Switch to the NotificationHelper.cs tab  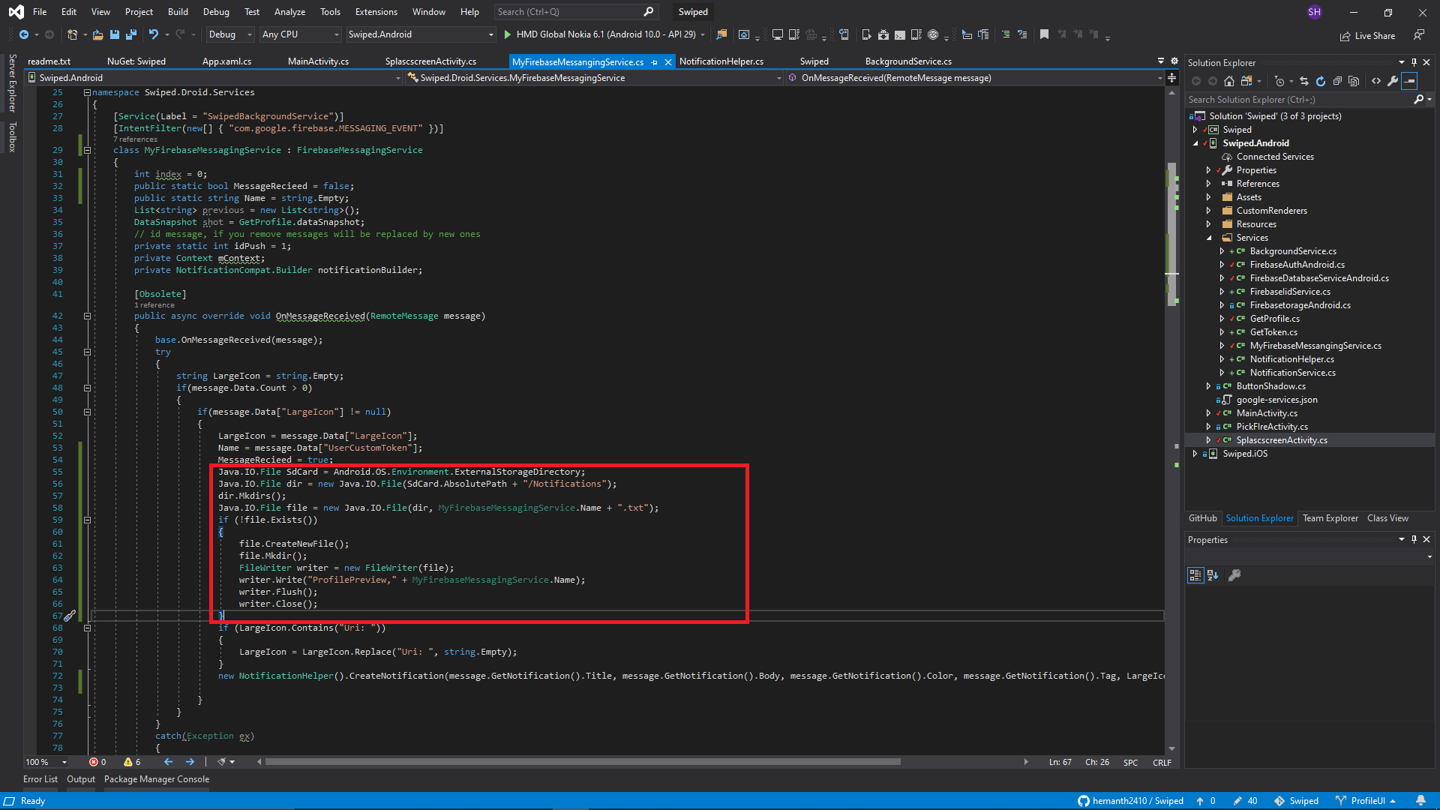click(x=721, y=61)
